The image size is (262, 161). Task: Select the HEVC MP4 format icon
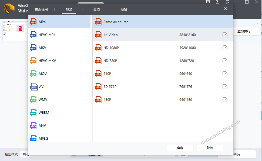click(x=33, y=35)
